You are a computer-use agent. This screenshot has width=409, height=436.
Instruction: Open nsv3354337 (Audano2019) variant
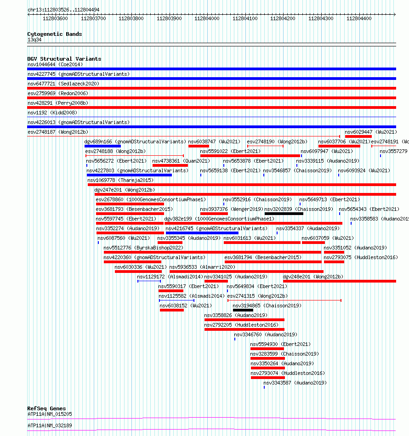click(308, 228)
